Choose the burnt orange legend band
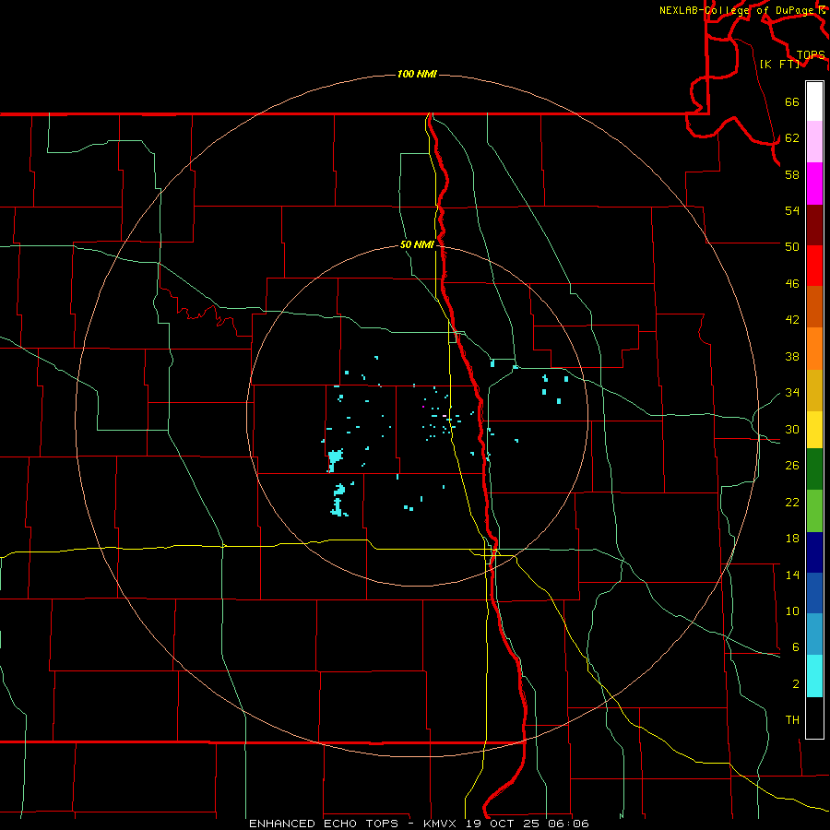The width and height of the screenshot is (830, 830). 814,306
